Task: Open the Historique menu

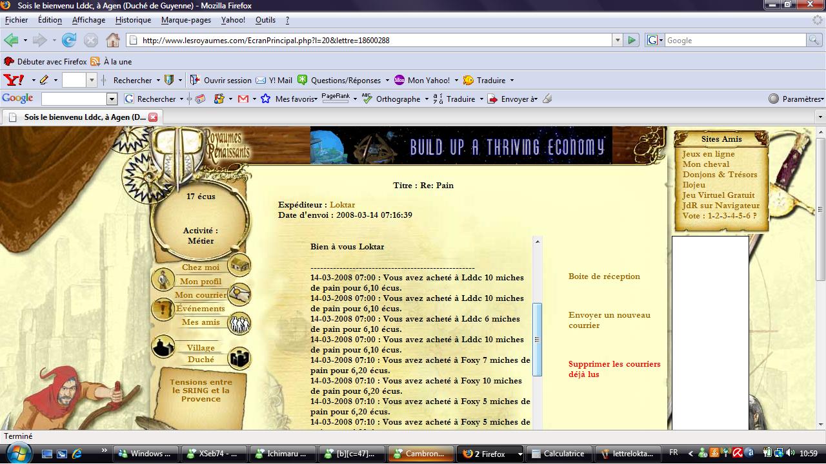Action: point(133,20)
